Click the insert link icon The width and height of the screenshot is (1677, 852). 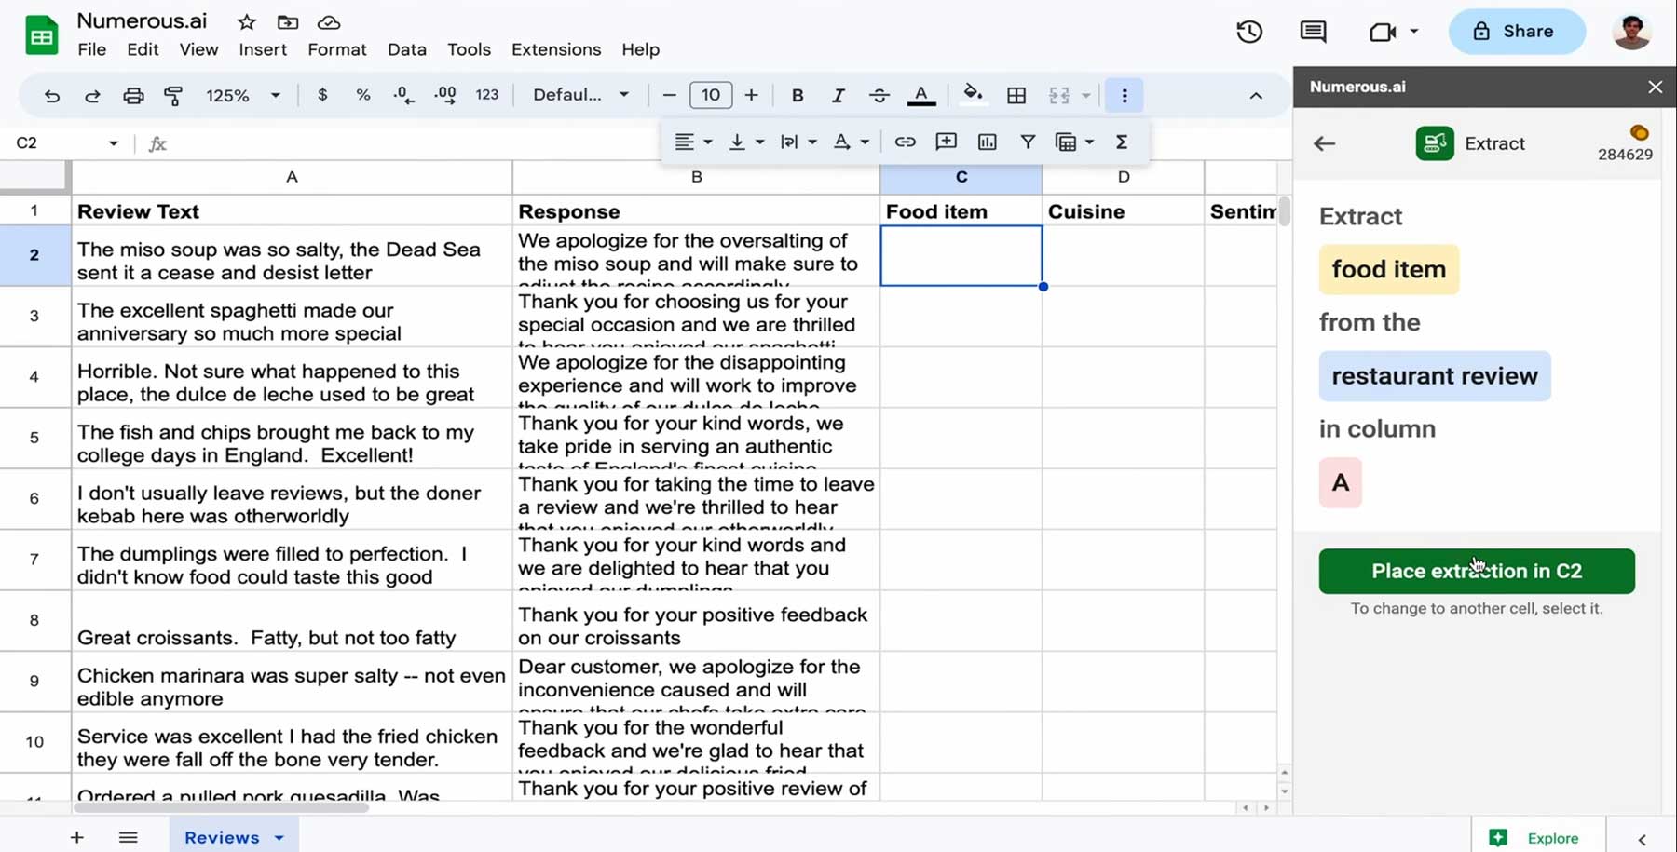pos(905,142)
